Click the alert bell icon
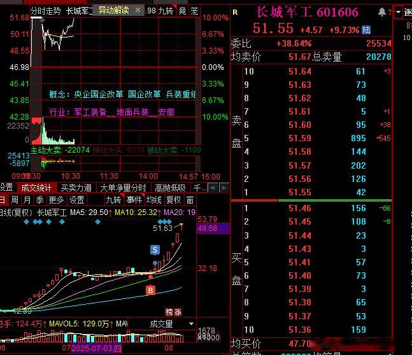 (x=382, y=12)
